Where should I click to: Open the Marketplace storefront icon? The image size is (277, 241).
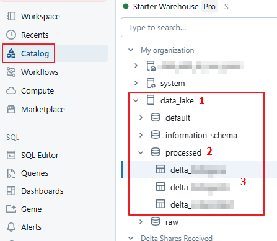click(x=11, y=109)
